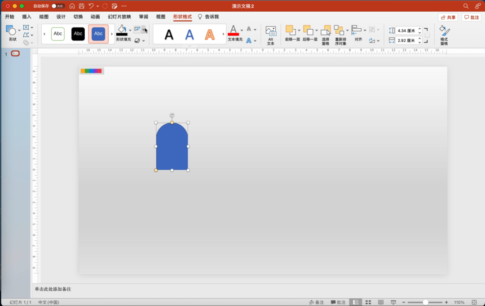Click the more options ellipsis in title bar
This screenshot has width=485, height=306.
pos(124,6)
